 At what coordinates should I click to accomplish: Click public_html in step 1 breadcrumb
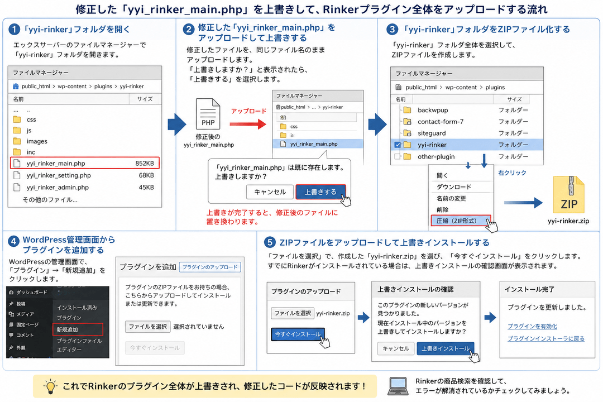(x=36, y=86)
